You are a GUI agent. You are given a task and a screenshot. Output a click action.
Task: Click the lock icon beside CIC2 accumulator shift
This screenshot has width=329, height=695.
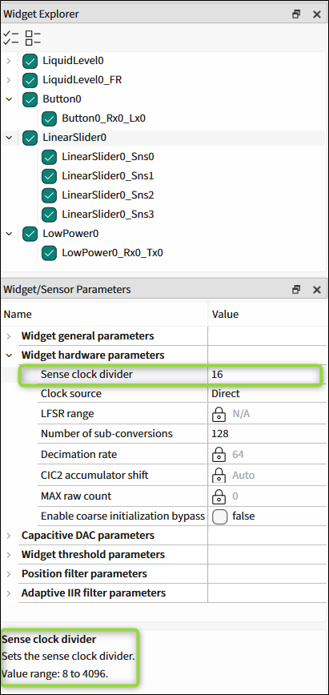point(219,475)
